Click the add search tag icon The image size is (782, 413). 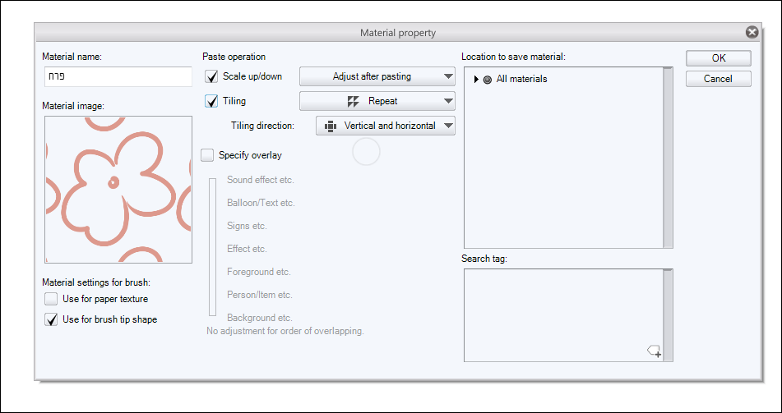click(x=655, y=351)
